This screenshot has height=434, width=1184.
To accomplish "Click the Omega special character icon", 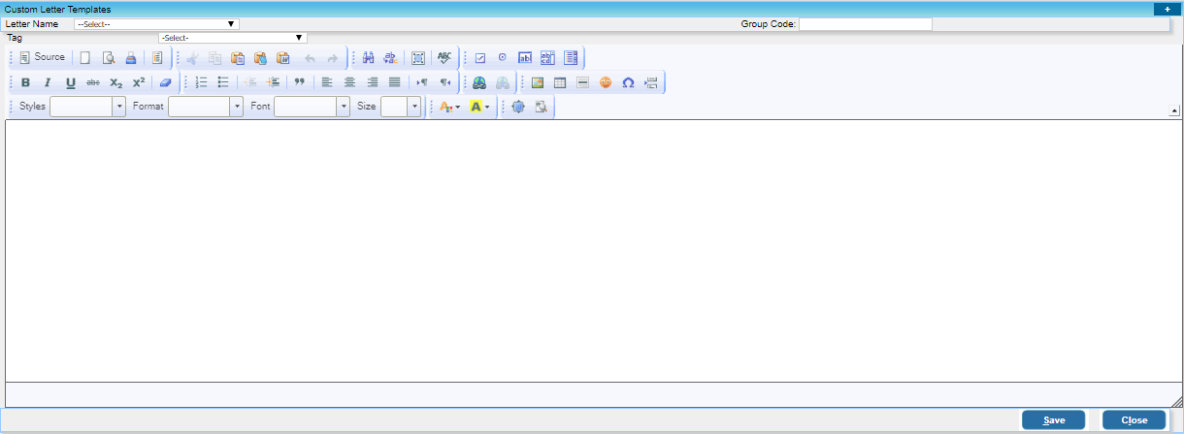I will coord(628,83).
